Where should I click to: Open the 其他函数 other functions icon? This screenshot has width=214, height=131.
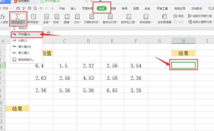tap(146, 17)
